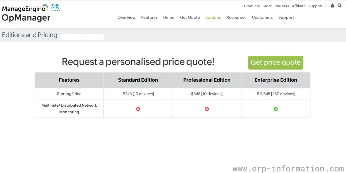The height and width of the screenshot is (173, 346).
Task: Select the $345 [10 devices] price
Action: click(207, 94)
